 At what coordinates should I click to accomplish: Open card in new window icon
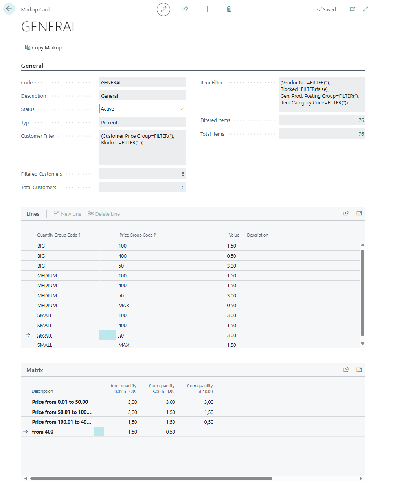click(x=353, y=9)
